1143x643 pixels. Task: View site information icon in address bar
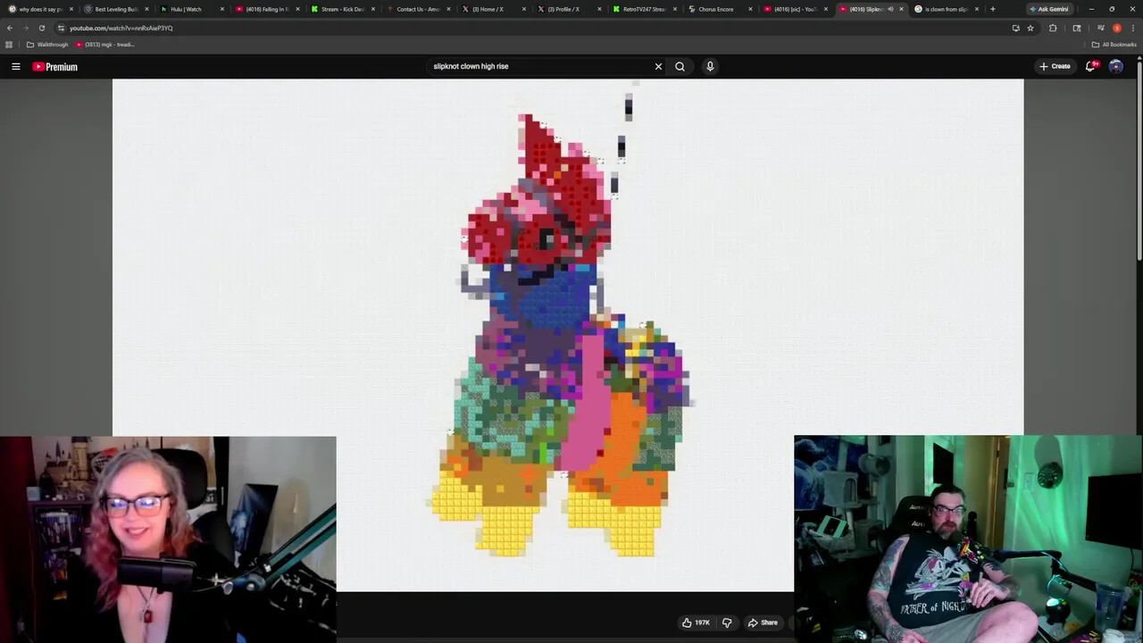(x=61, y=28)
